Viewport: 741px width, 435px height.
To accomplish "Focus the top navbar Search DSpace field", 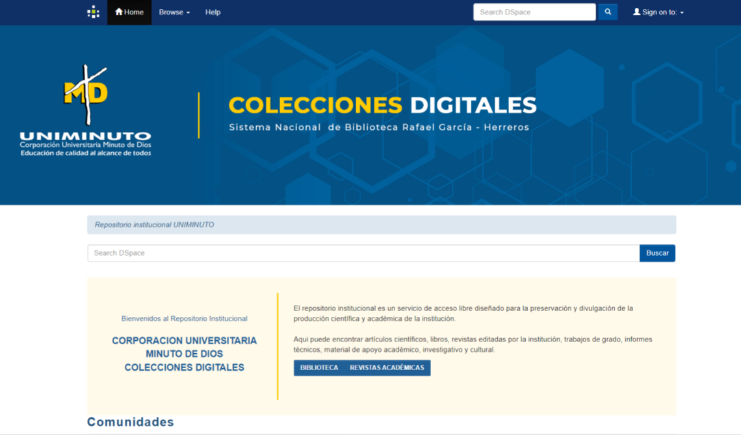I will coord(534,12).
